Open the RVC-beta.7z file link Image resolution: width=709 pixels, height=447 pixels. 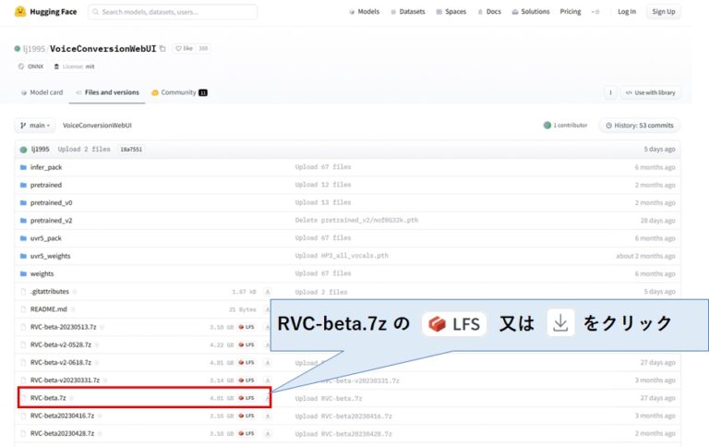point(46,398)
